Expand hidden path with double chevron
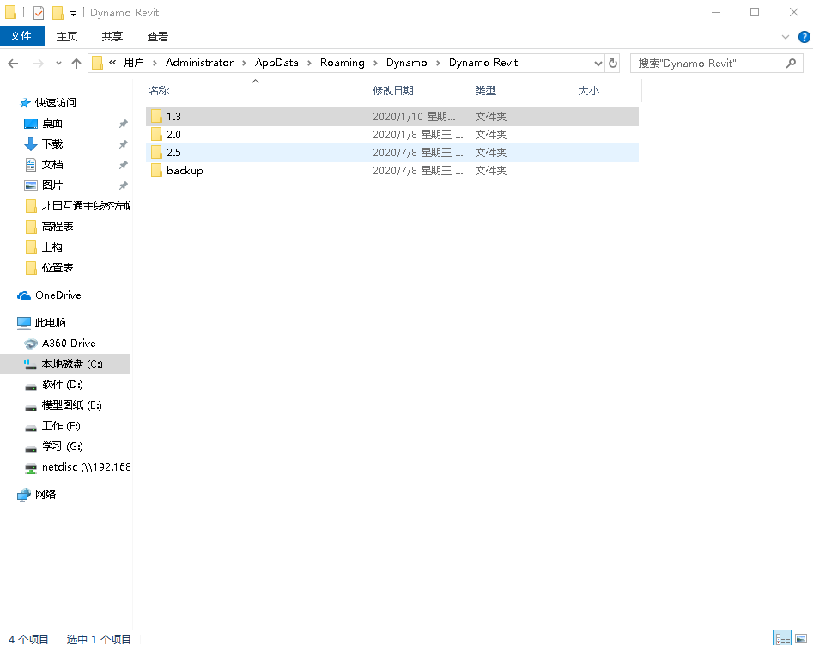 pyautogui.click(x=112, y=63)
